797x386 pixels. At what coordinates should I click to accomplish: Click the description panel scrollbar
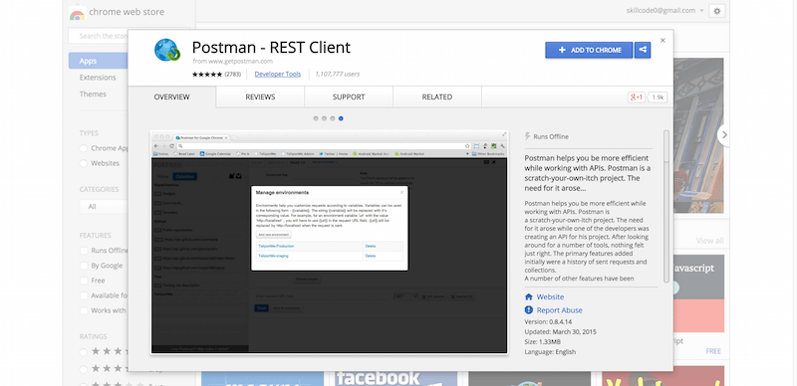click(666, 206)
